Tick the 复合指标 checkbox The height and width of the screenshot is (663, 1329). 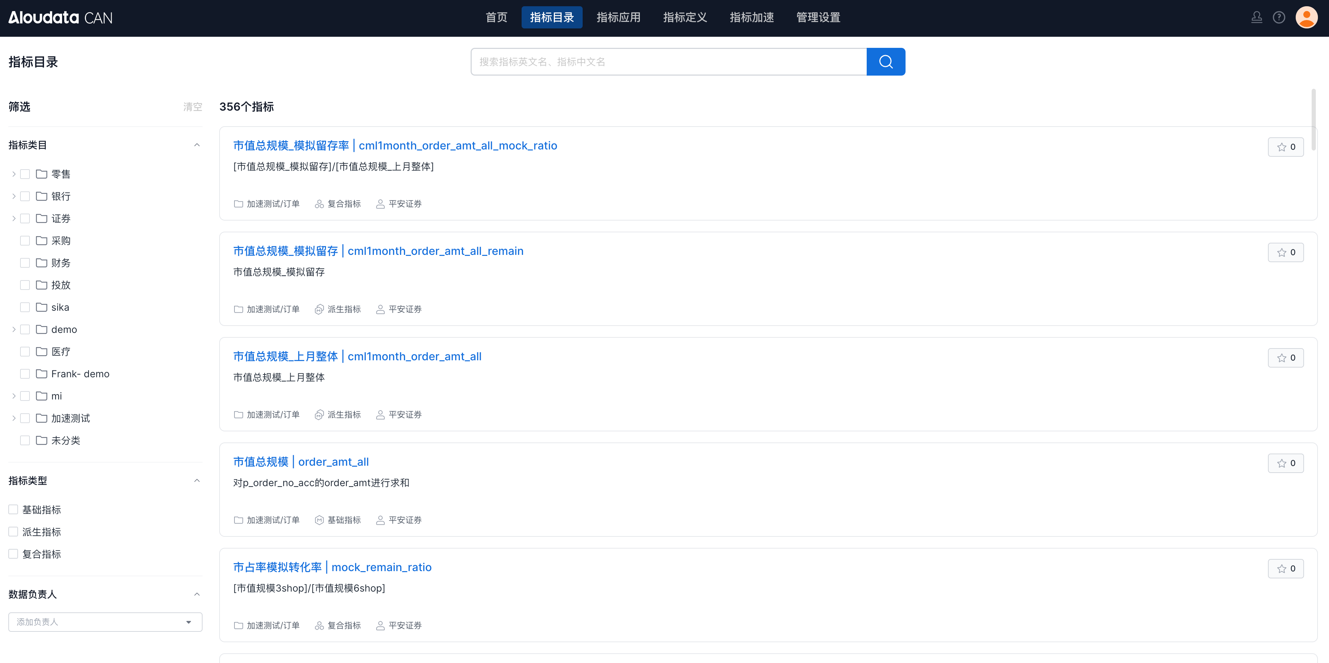pyautogui.click(x=14, y=554)
